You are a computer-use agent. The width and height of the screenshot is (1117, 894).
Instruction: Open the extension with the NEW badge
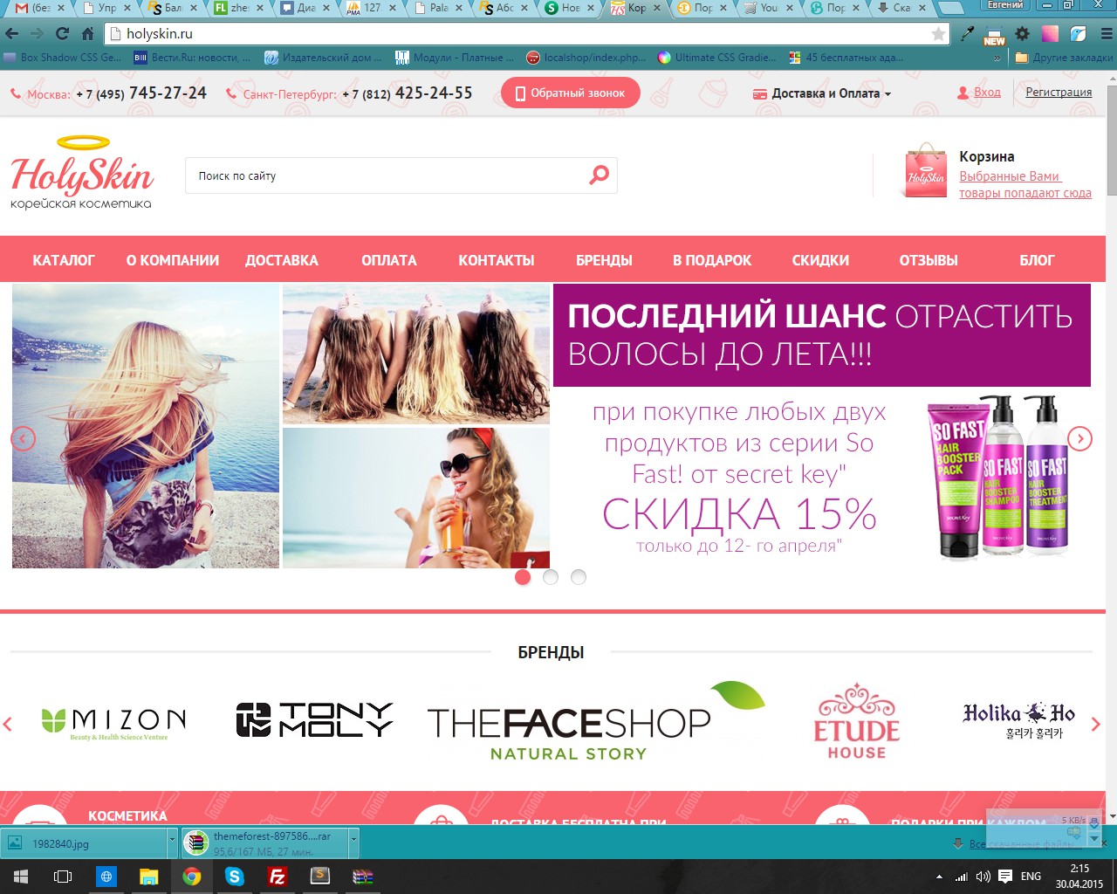[994, 34]
